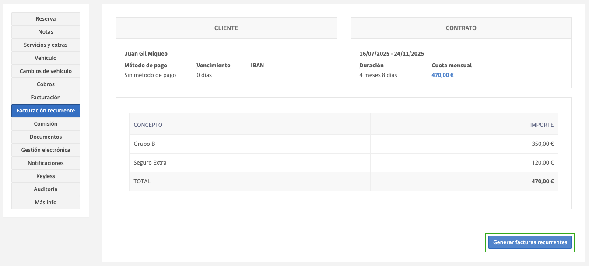589x266 pixels.
Task: Click the CONTRATO panel header
Action: tap(461, 28)
